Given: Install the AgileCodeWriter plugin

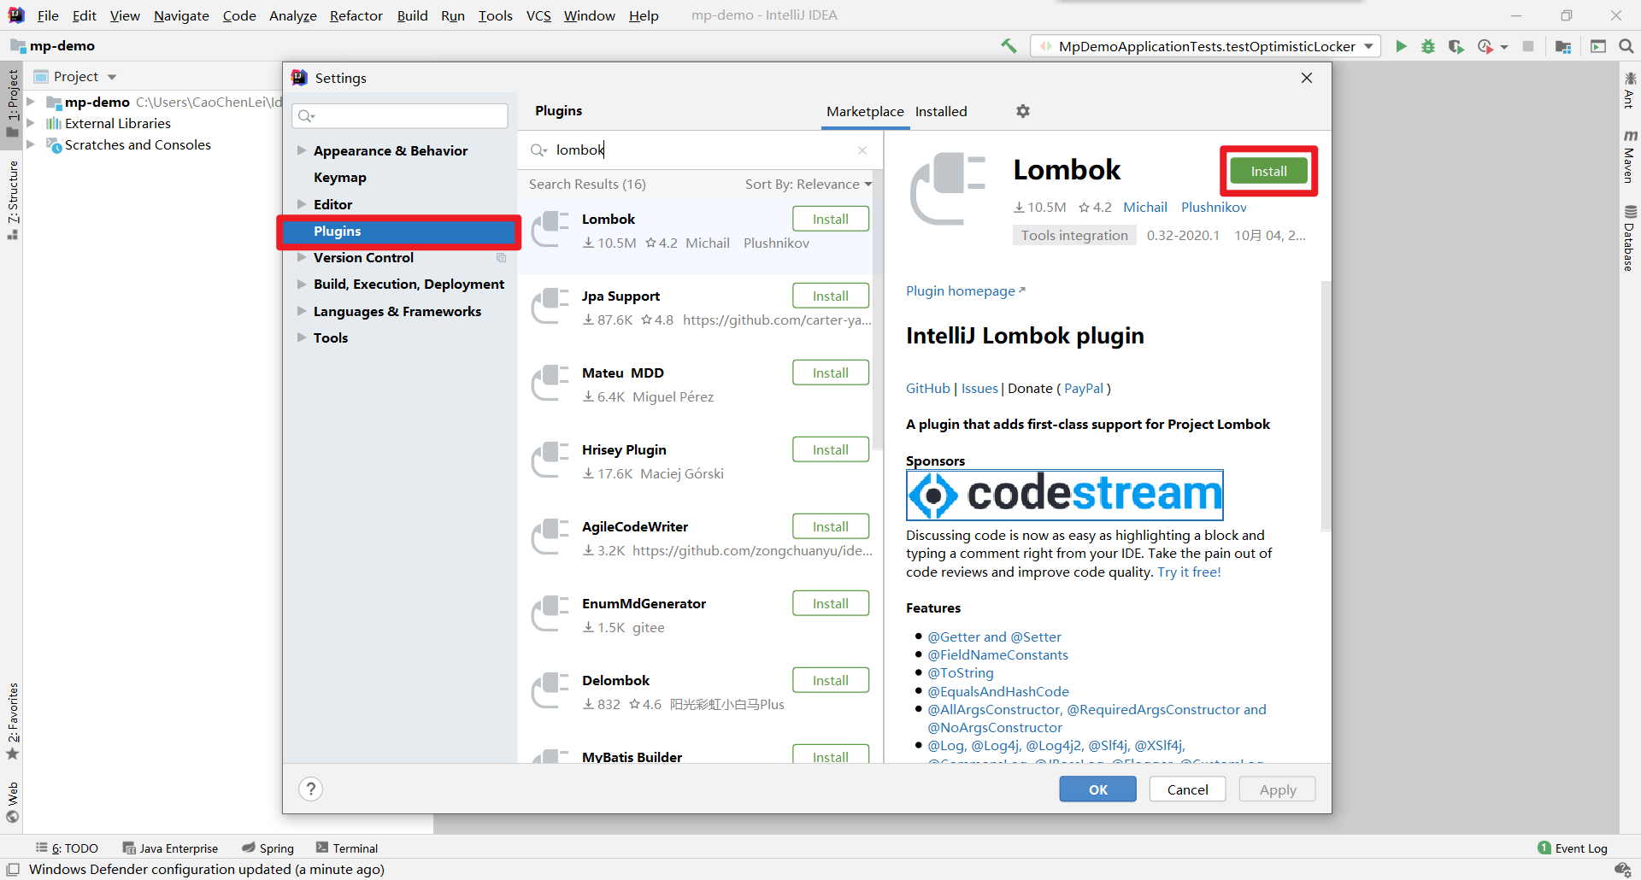Looking at the screenshot, I should point(831,526).
